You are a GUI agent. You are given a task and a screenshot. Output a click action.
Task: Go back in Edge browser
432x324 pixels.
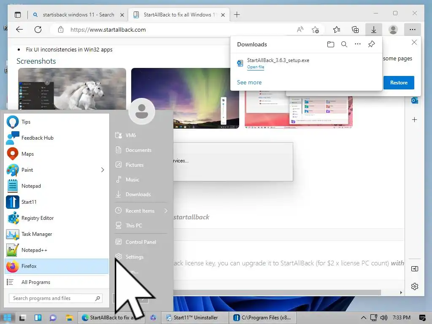click(x=19, y=30)
